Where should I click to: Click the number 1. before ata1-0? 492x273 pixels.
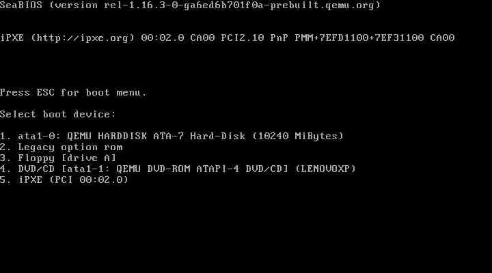tap(5, 136)
